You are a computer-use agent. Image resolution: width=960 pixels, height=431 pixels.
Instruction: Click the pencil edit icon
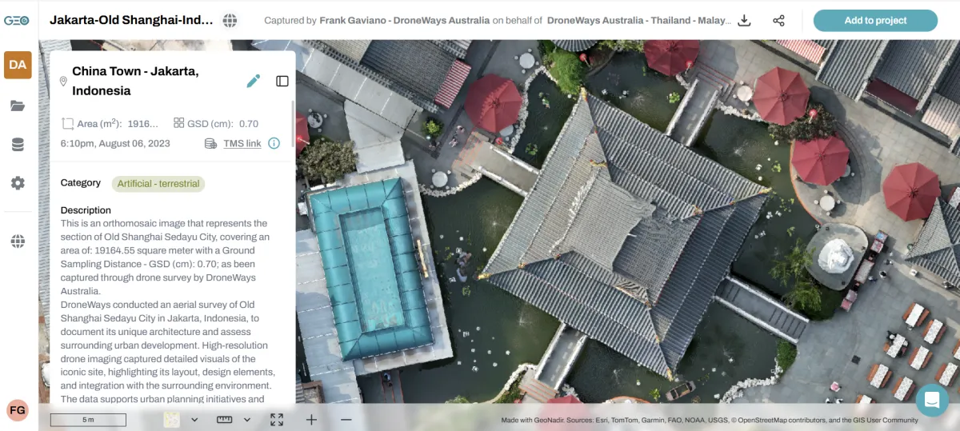(254, 81)
